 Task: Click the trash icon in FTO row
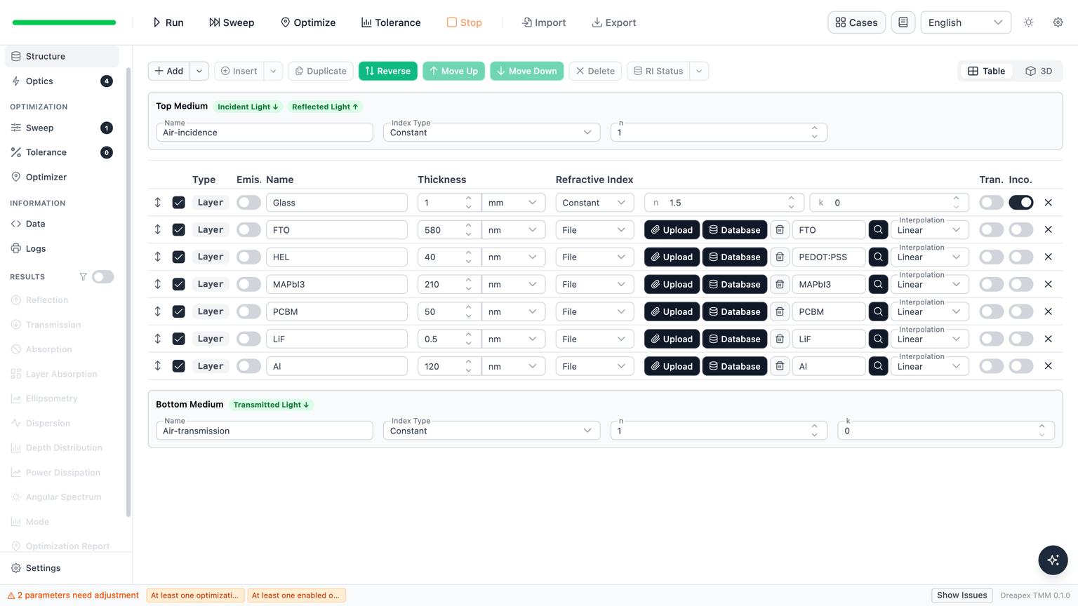tap(780, 230)
